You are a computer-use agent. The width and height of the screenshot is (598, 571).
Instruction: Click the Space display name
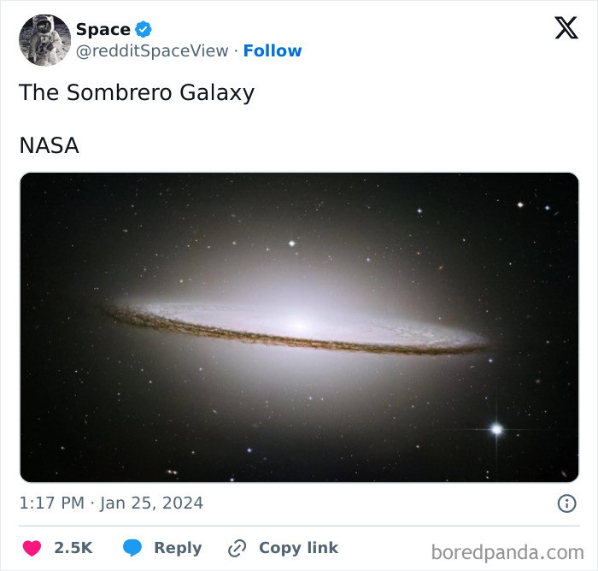[x=103, y=29]
